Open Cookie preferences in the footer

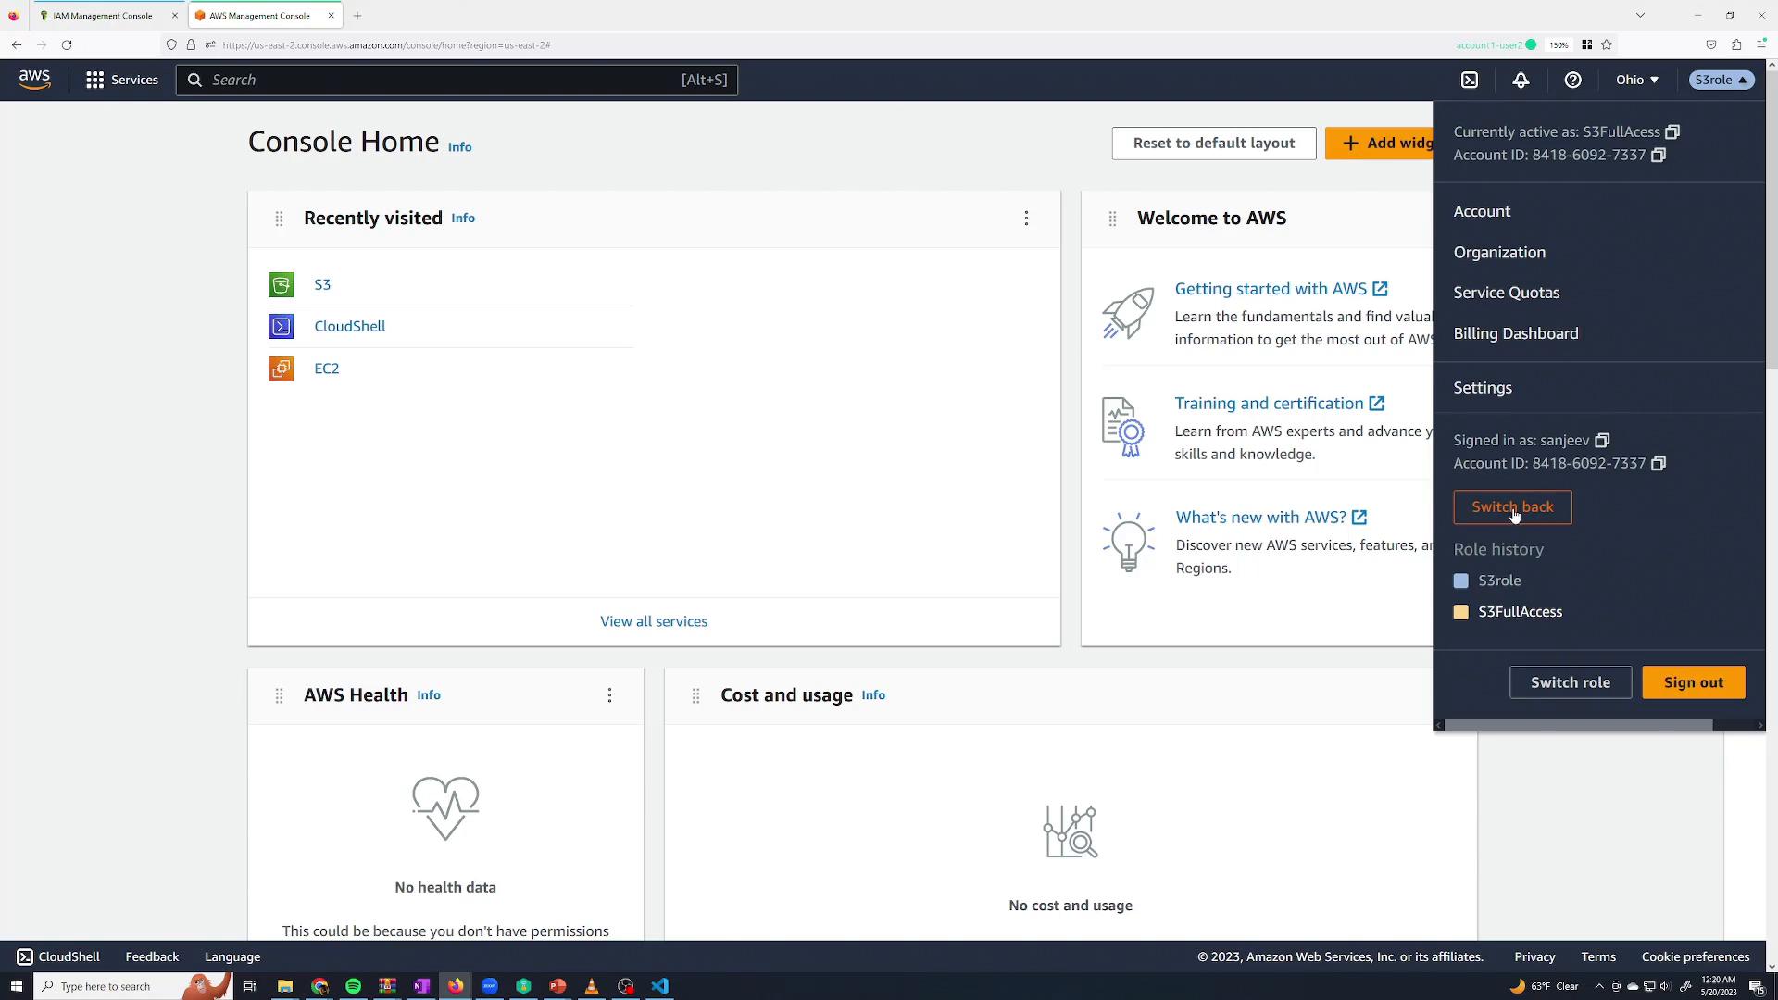[x=1695, y=956]
